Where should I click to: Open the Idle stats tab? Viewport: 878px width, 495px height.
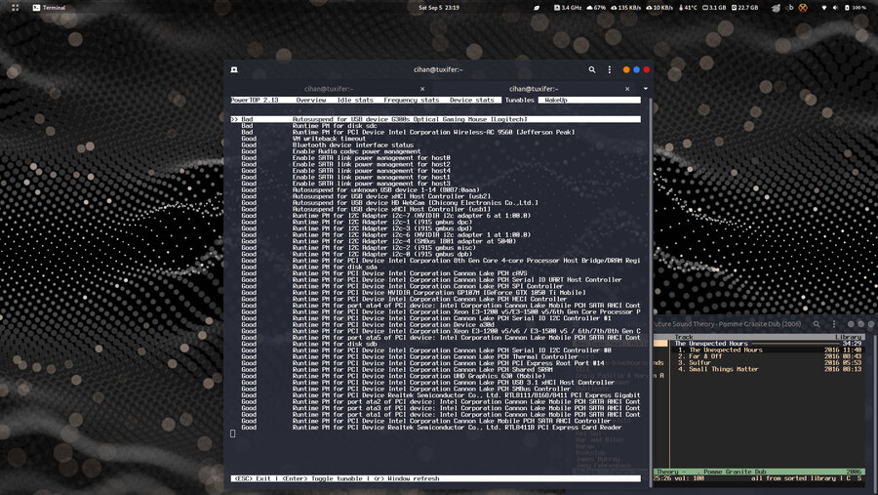click(x=355, y=100)
